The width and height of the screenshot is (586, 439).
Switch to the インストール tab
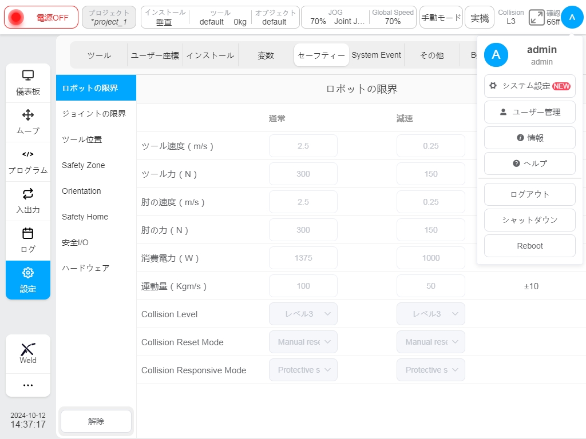pos(210,55)
